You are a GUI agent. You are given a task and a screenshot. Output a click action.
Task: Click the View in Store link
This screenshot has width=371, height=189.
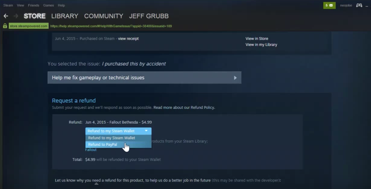coord(257,39)
